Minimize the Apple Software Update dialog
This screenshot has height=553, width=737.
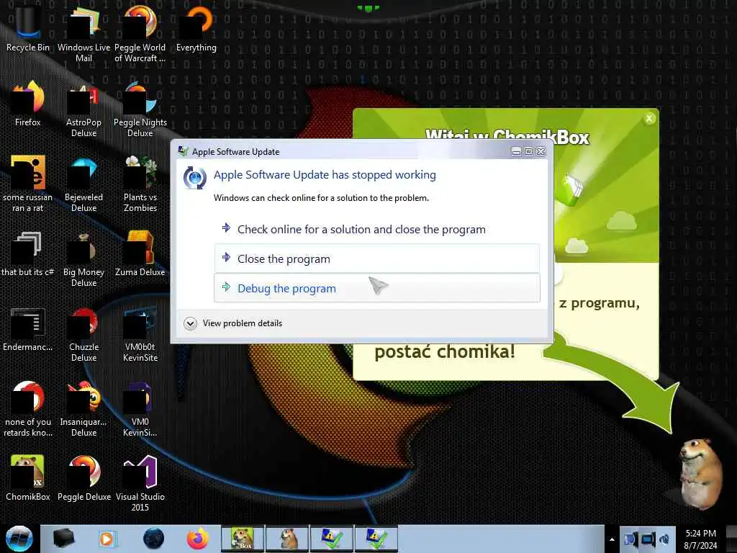coord(516,151)
